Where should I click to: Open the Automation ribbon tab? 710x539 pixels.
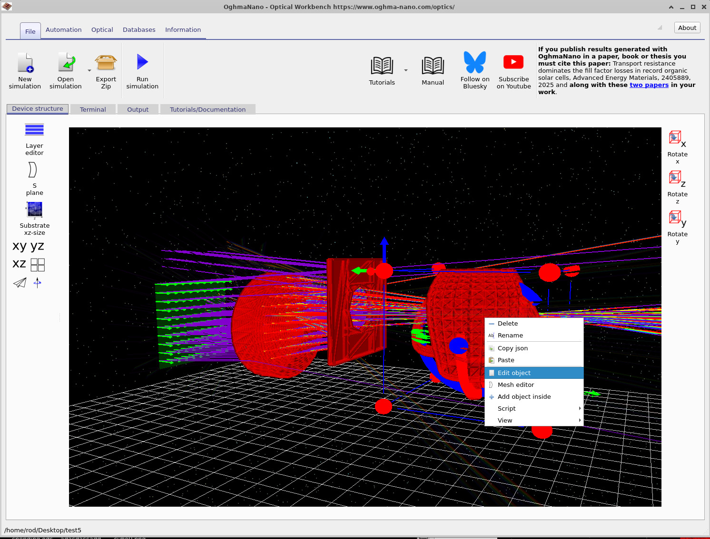tap(63, 29)
